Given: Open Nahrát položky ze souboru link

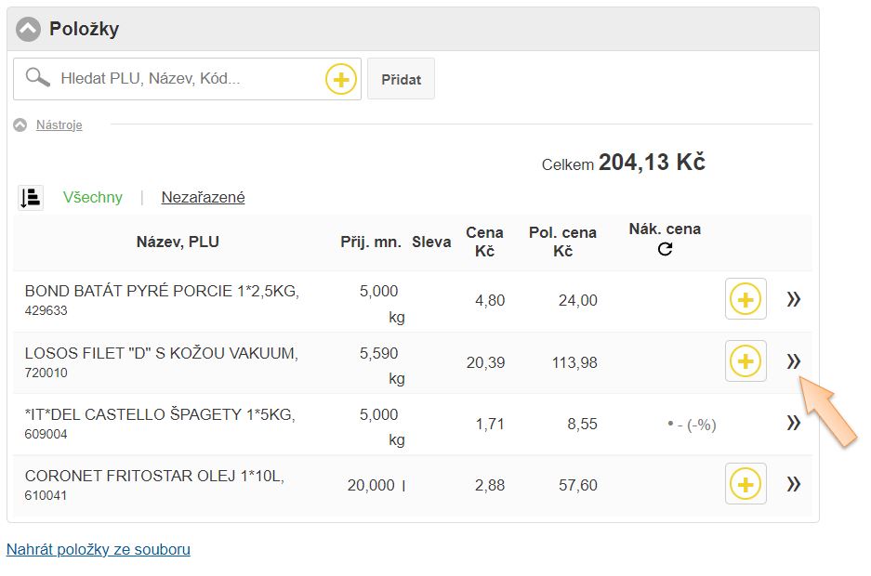Looking at the screenshot, I should [x=99, y=549].
